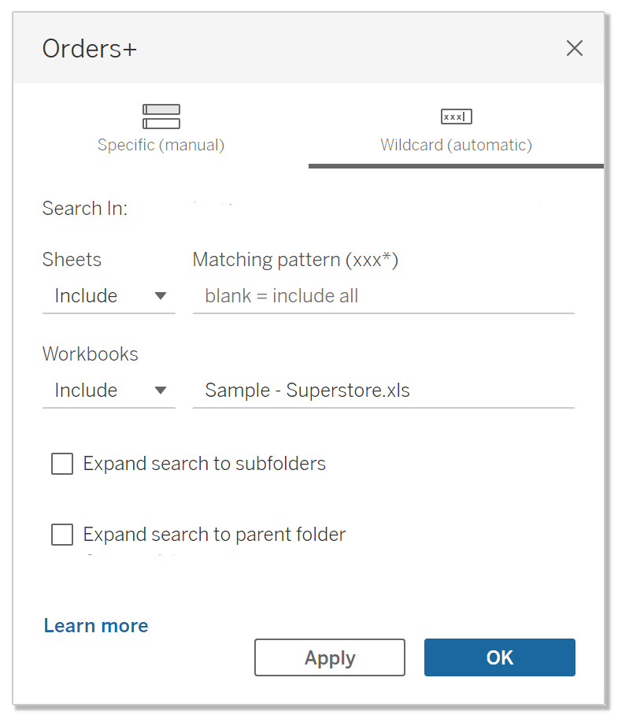This screenshot has width=629, height=722.
Task: Switch to the Specific (manual) tab label
Action: coord(161,145)
